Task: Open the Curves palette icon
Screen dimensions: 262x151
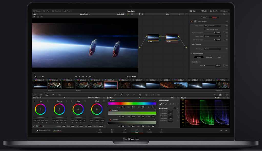Action: click(115, 95)
